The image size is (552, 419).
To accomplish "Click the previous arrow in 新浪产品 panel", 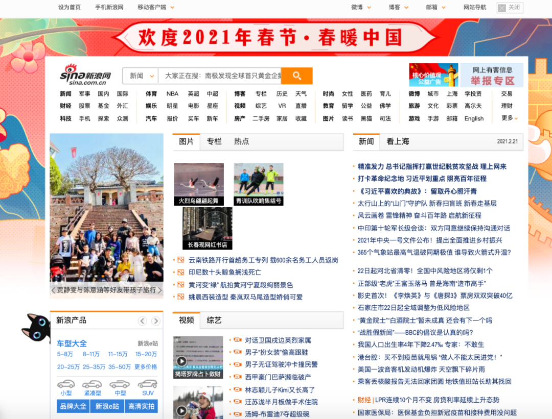I will [142, 321].
